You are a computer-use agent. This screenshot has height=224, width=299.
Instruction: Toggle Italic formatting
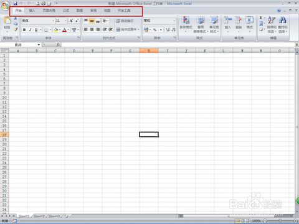tap(31, 30)
